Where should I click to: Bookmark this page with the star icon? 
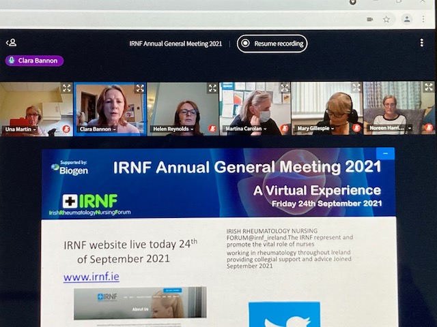[386, 20]
